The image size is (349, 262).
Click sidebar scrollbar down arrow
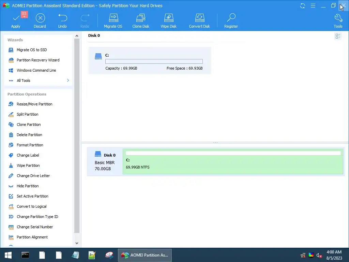(77, 243)
